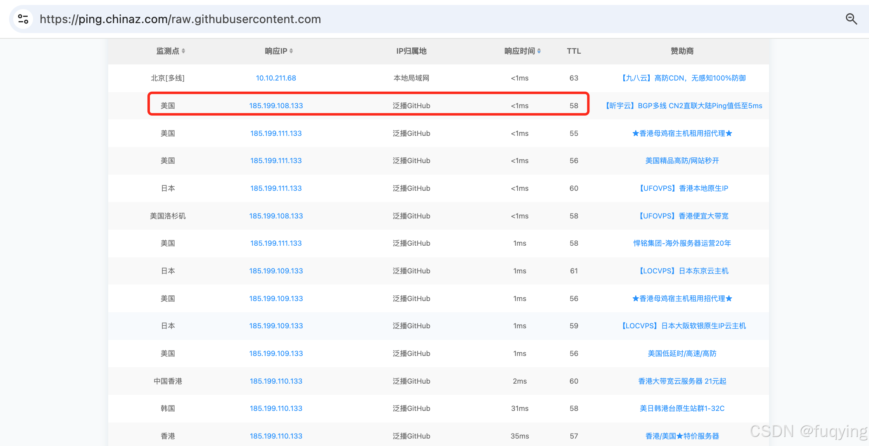Open IP link 10.10.211.68

coord(276,78)
